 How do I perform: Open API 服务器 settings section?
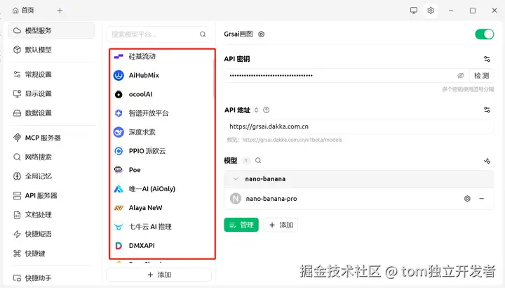coord(51,195)
